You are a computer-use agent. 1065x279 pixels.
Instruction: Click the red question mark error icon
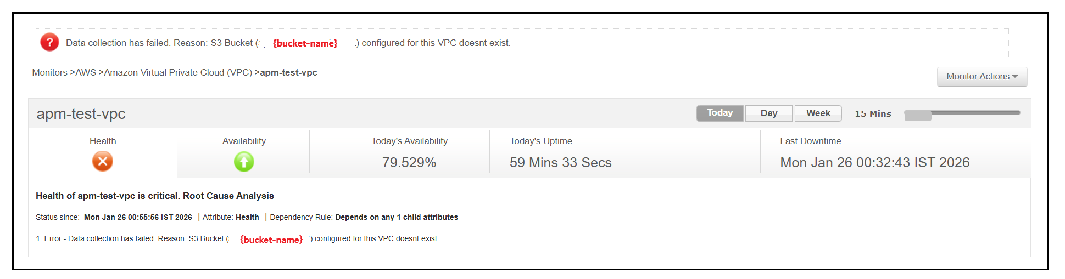49,42
